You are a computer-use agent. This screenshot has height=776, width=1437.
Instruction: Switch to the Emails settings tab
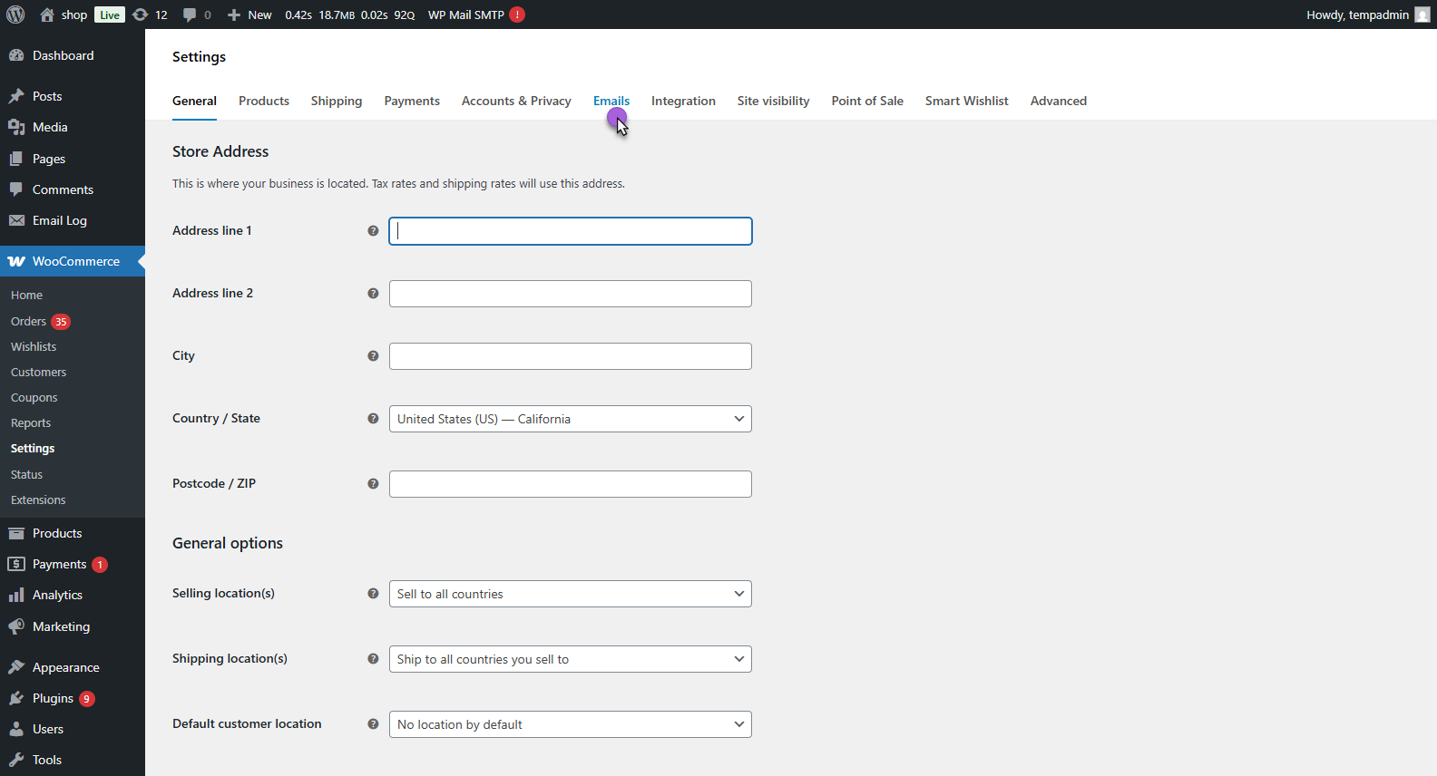click(611, 101)
